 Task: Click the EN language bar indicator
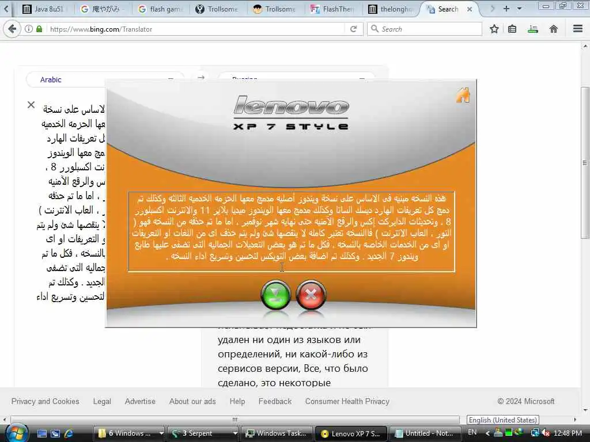point(472,433)
